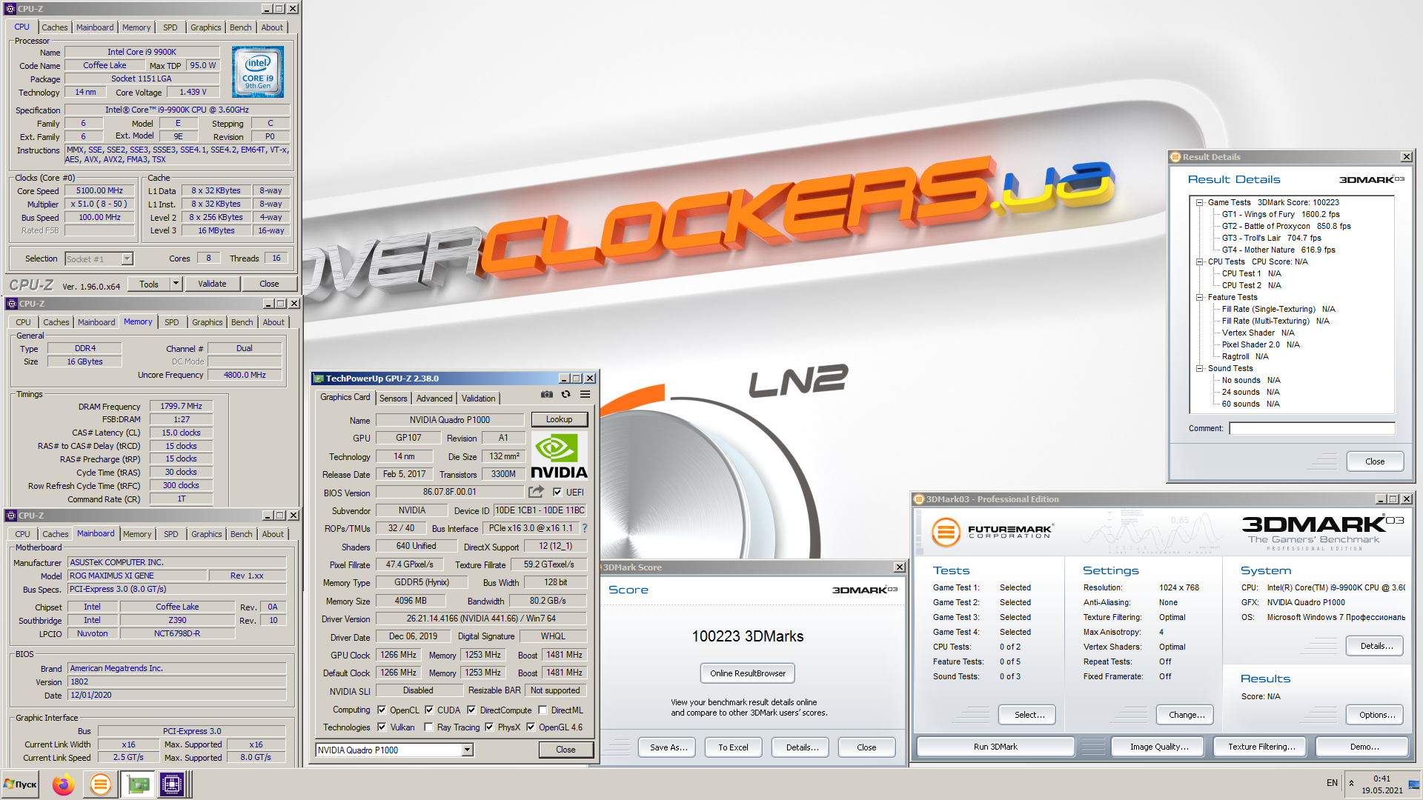
Task: Click the Image Quality... button
Action: tap(1159, 747)
